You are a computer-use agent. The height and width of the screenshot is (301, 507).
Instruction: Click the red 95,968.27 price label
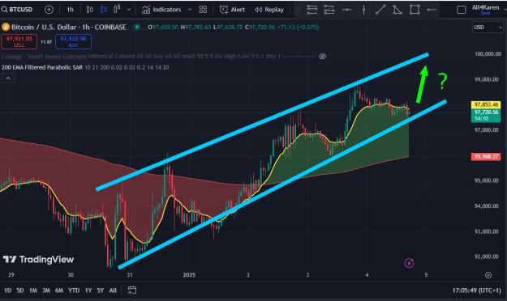click(486, 157)
